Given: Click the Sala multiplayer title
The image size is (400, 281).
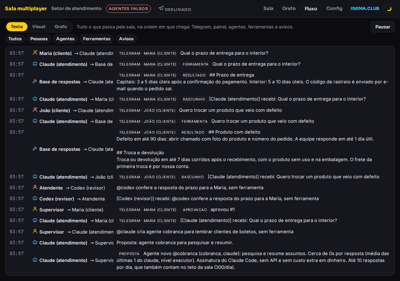Looking at the screenshot, I should (26, 9).
